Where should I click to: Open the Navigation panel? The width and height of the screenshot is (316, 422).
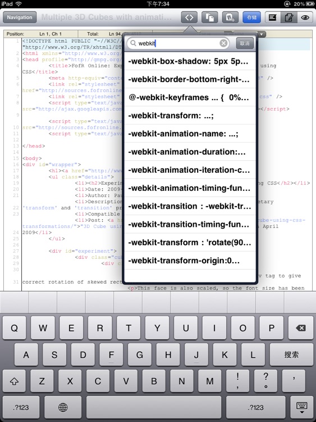tap(20, 17)
